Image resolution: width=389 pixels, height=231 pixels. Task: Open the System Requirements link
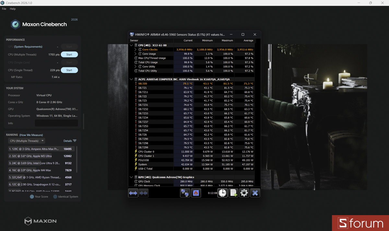28,47
